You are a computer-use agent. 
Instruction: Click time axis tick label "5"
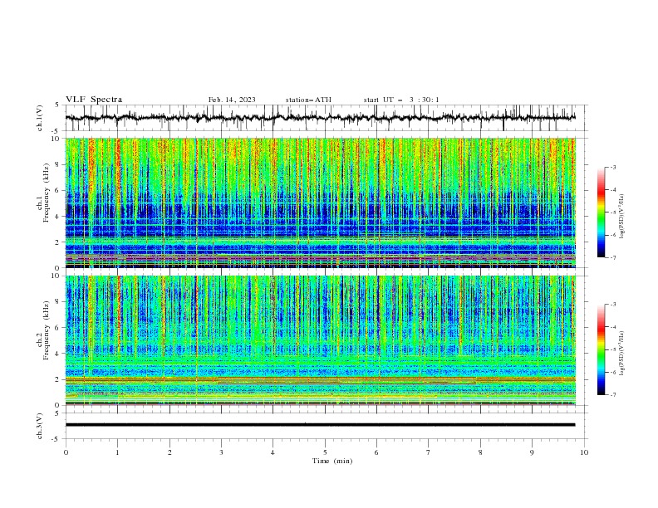point(325,452)
